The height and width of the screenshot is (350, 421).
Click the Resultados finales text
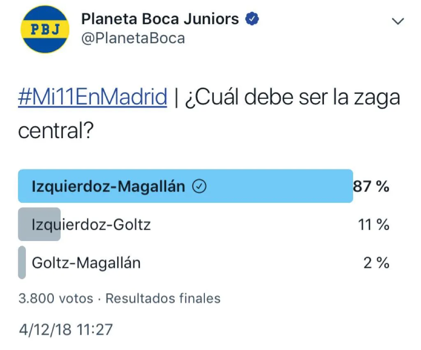pos(163,298)
